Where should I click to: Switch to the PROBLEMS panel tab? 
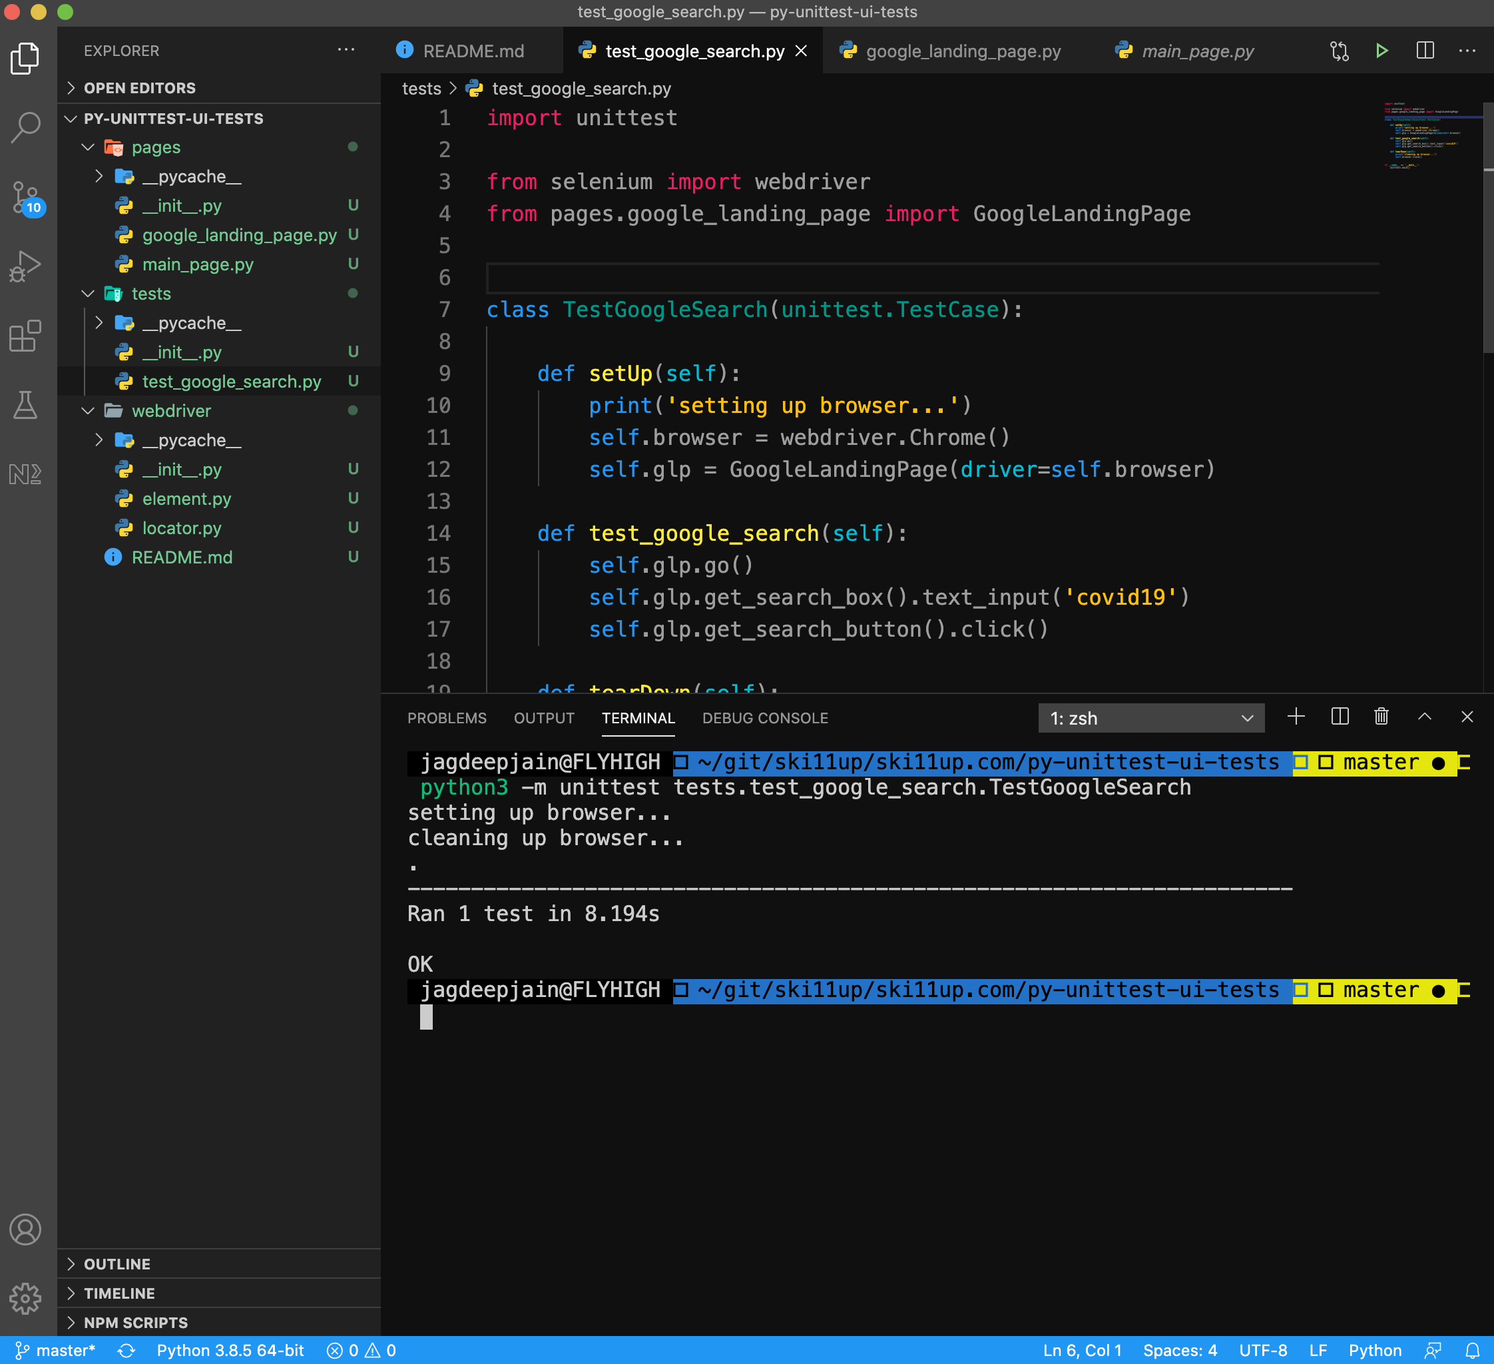pyautogui.click(x=447, y=719)
